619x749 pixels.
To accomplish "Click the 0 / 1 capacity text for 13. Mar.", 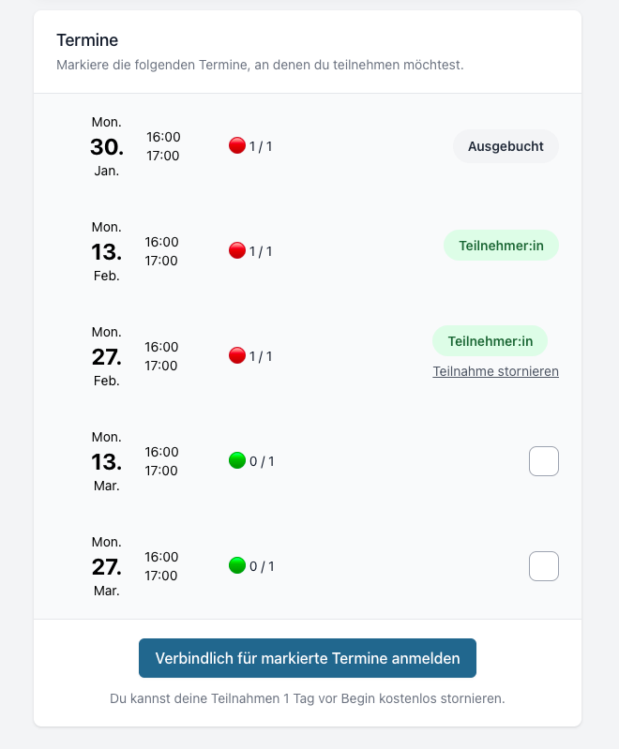I will pos(262,461).
